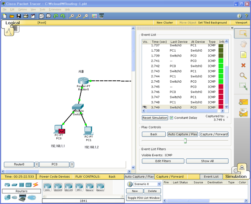251x204 pixels.
Task: Click the Event List vertical scrollbar down arrow
Action: point(226,107)
